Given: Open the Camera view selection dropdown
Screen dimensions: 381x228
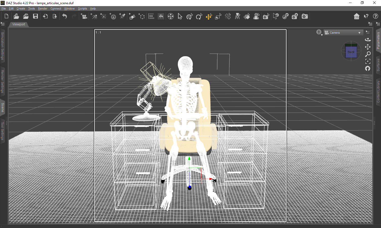Looking at the screenshot, I should point(343,33).
